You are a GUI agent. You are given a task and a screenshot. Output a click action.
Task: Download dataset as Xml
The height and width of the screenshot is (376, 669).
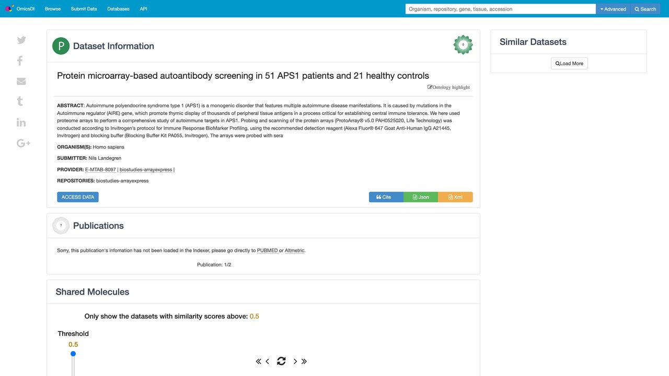pos(455,197)
